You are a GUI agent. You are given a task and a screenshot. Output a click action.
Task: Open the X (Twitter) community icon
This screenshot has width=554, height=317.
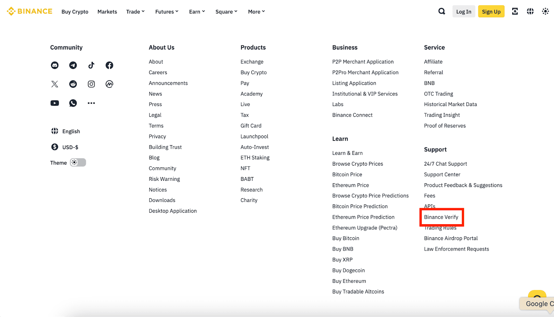pos(55,84)
